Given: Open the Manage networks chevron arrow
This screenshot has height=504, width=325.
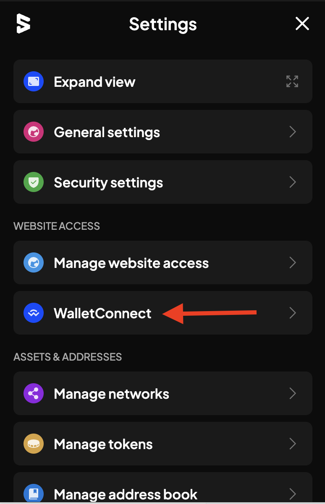Looking at the screenshot, I should pos(293,394).
